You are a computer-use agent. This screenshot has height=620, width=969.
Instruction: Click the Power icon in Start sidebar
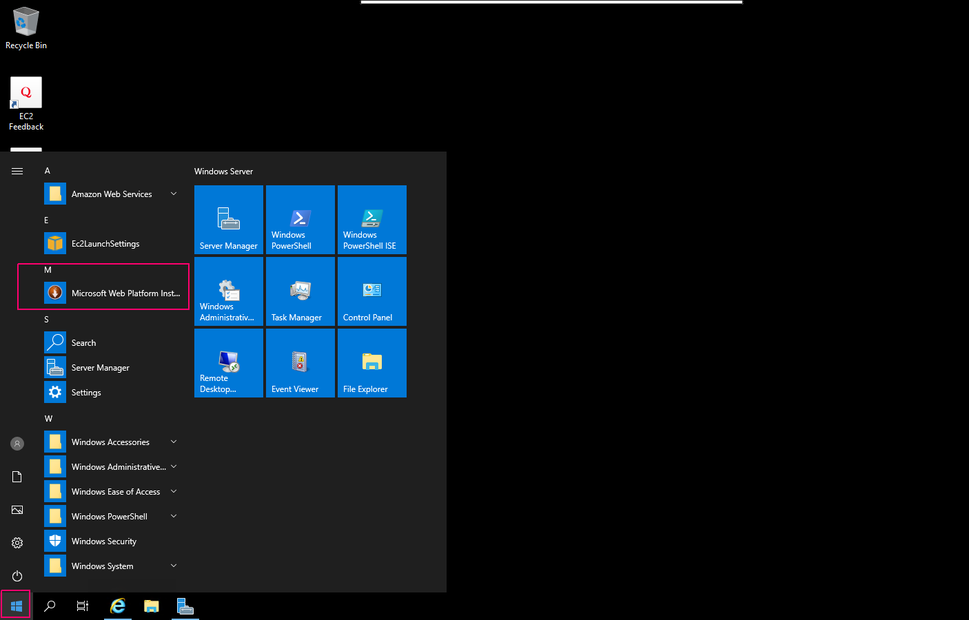17,576
